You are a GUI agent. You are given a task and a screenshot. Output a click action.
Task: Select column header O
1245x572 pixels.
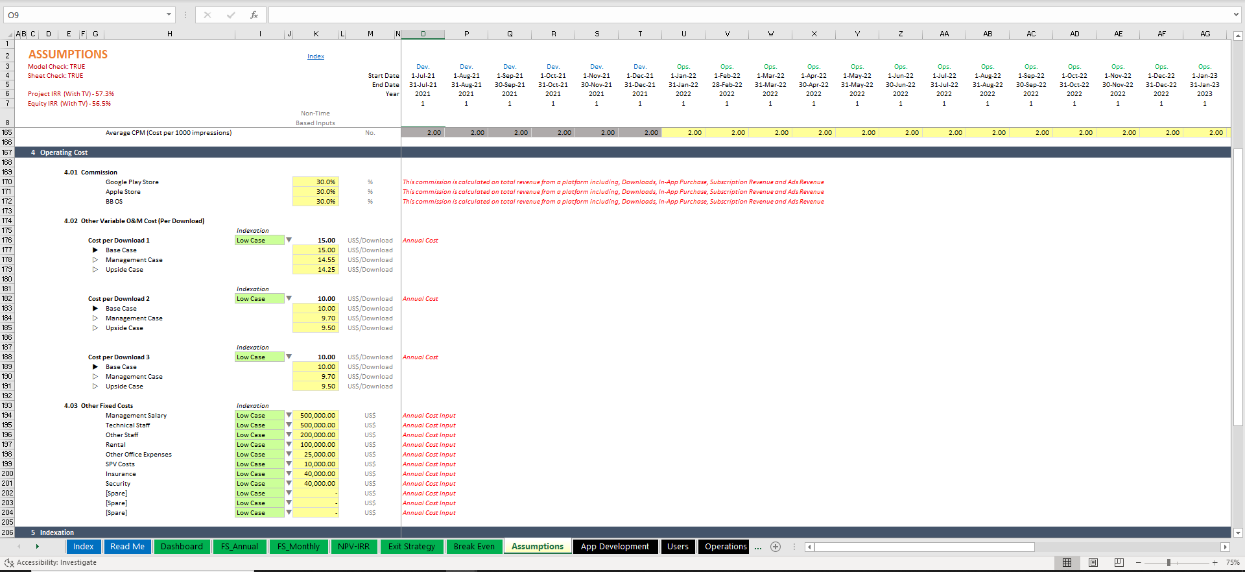pyautogui.click(x=423, y=34)
